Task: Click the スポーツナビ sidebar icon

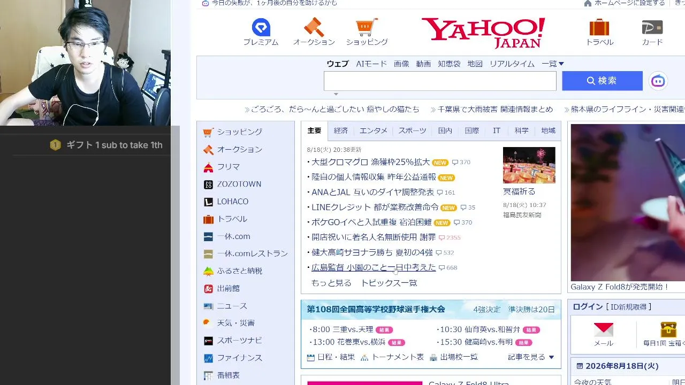Action: 208,341
